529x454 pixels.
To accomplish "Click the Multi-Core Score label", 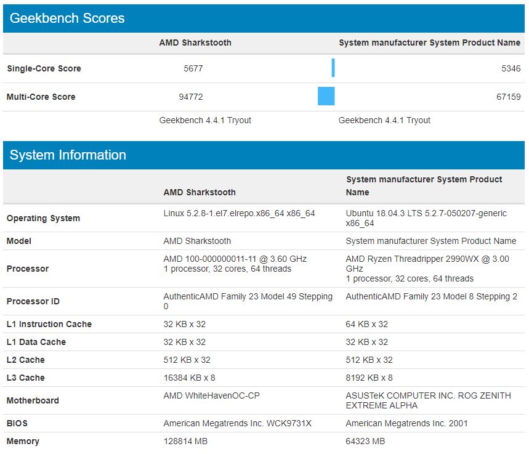I will tap(41, 97).
